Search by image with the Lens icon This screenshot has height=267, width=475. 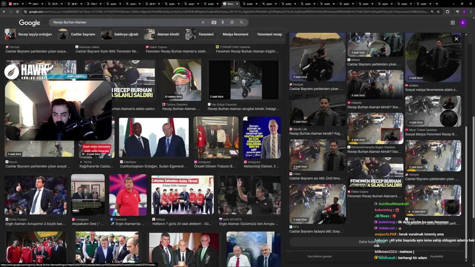pos(232,22)
